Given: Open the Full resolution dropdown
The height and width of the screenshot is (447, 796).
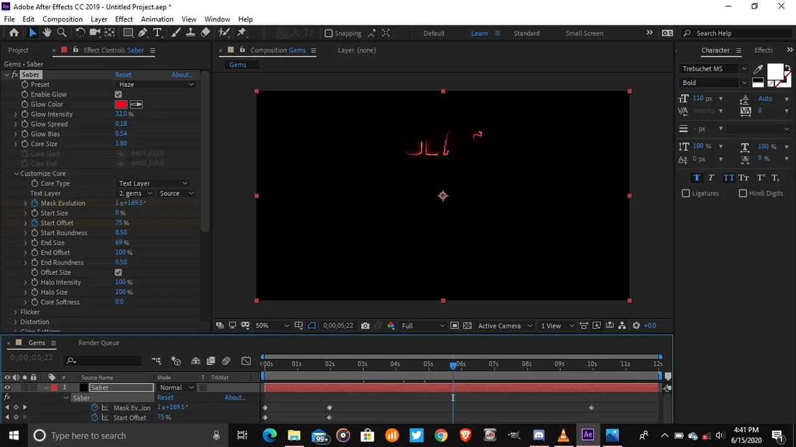Looking at the screenshot, I should (423, 325).
